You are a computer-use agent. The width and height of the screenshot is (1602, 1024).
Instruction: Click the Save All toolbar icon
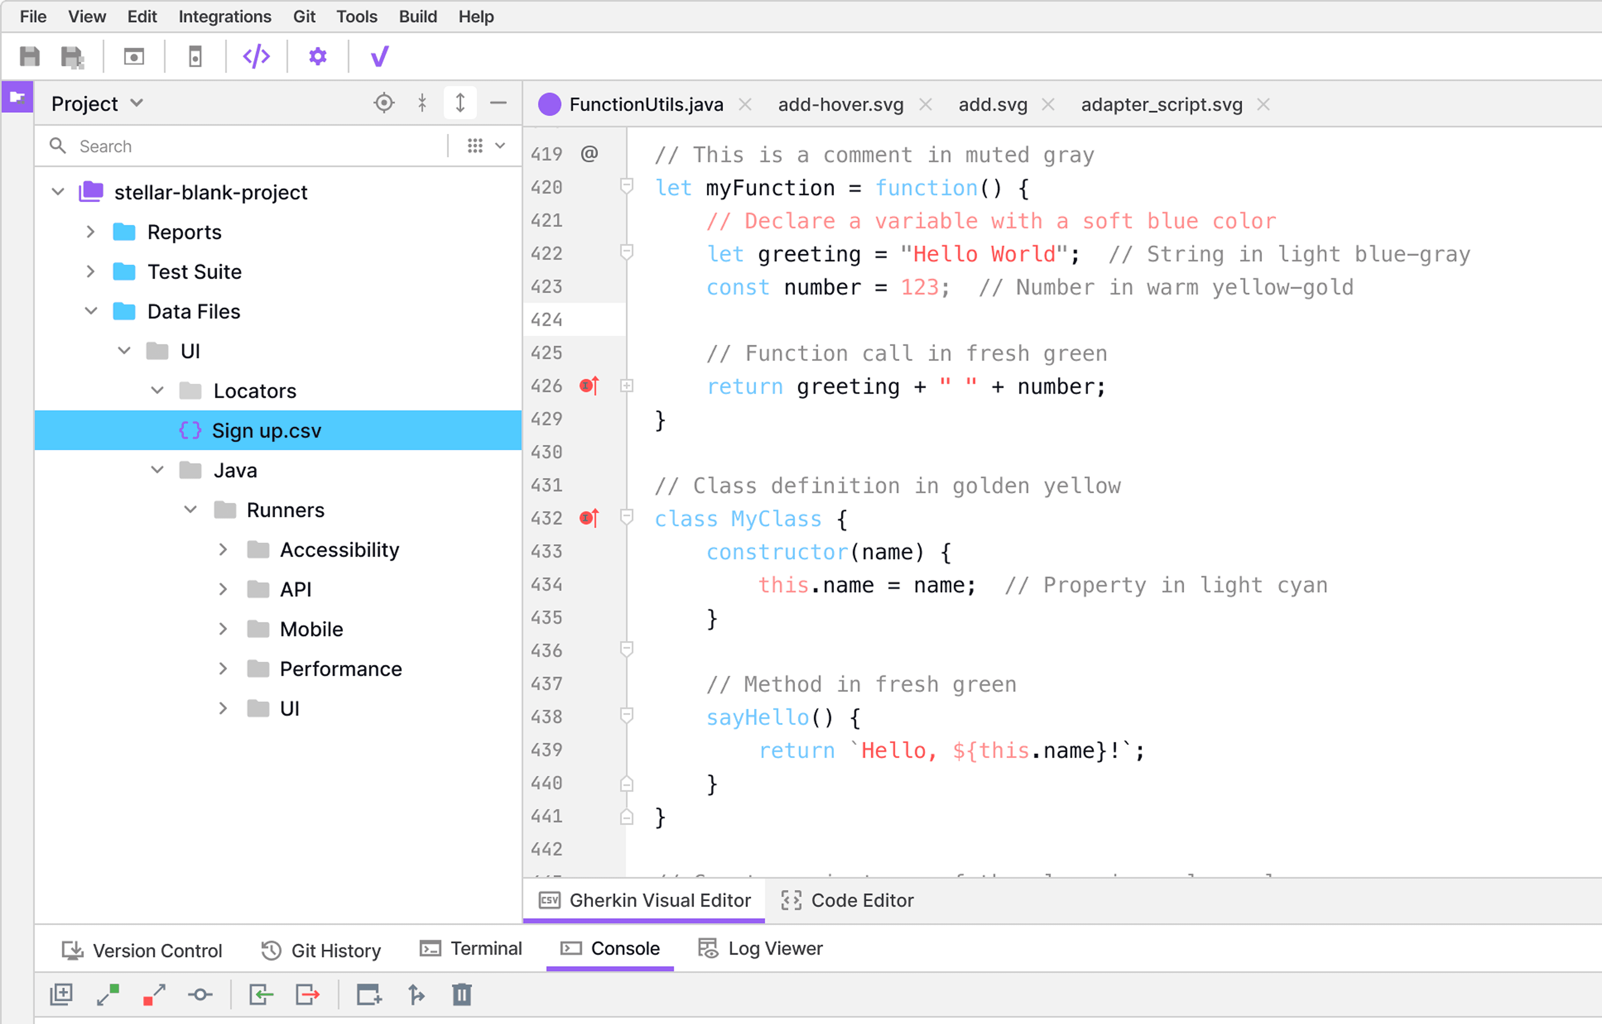(x=72, y=57)
